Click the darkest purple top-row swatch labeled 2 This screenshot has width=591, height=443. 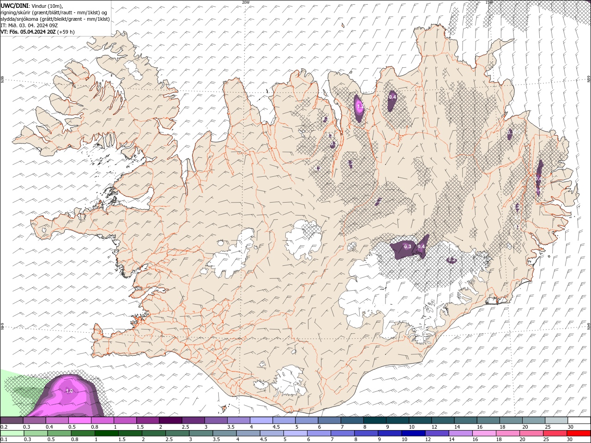(171, 420)
